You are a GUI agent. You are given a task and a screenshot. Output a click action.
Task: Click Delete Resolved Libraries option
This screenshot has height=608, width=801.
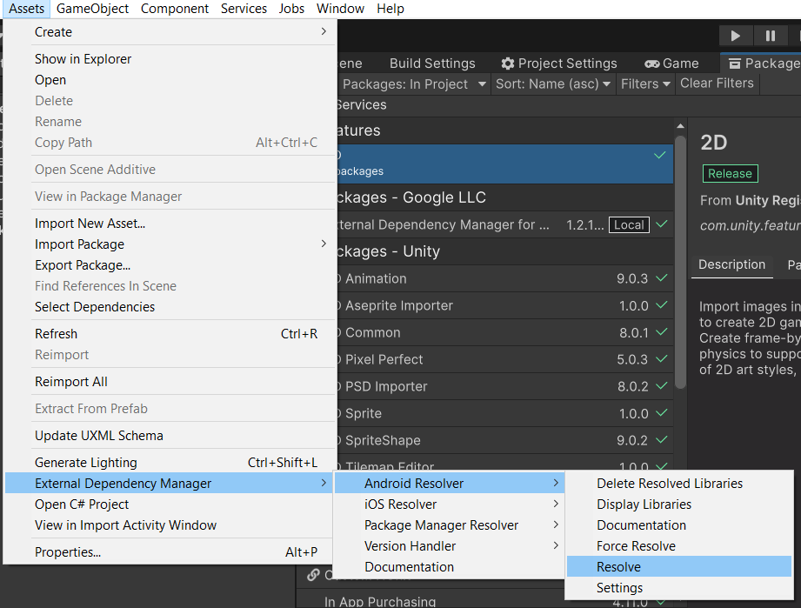pos(670,484)
